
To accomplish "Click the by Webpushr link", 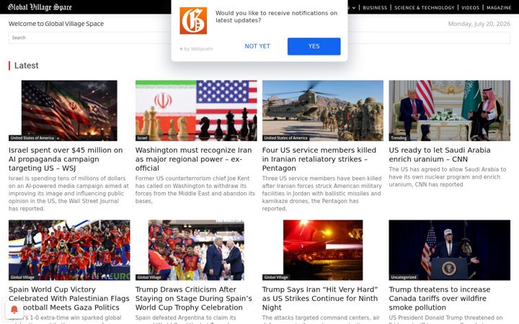I will pyautogui.click(x=197, y=49).
